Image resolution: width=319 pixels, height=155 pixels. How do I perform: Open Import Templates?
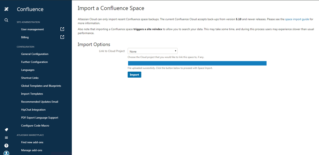[x=32, y=94]
